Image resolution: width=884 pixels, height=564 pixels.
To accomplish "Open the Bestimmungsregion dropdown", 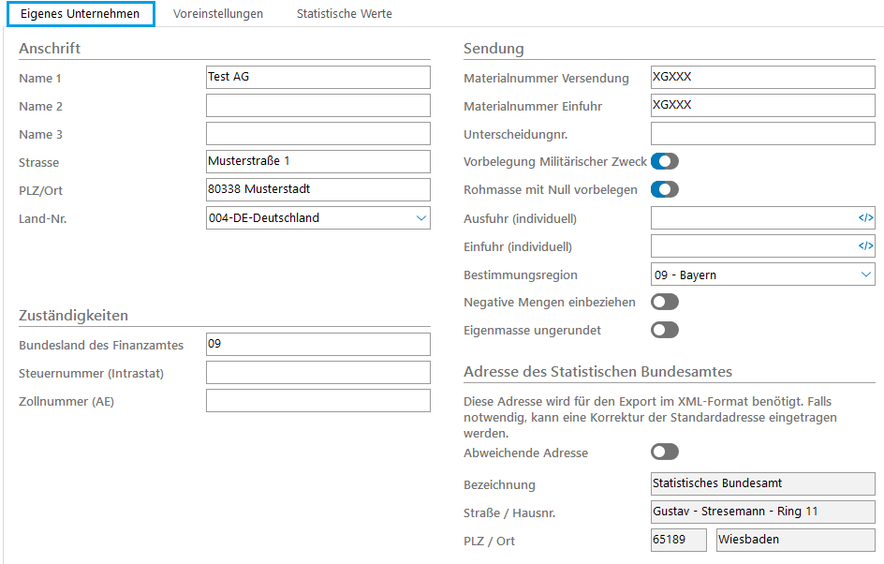I will point(864,275).
